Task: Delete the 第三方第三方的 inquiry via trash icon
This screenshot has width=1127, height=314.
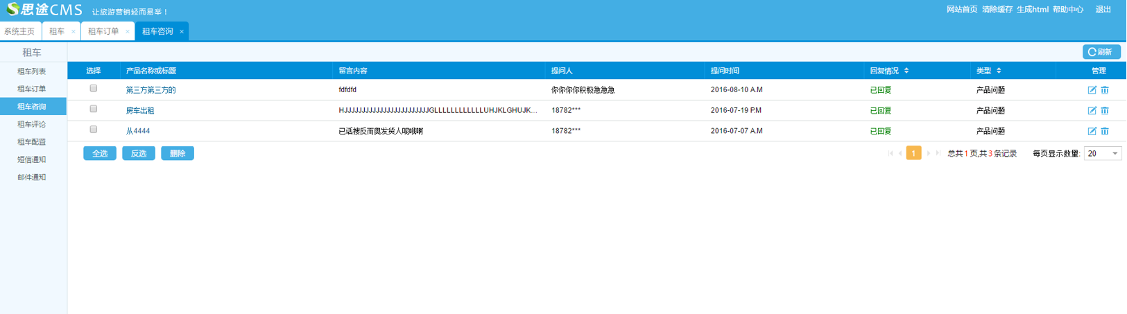Action: 1105,90
